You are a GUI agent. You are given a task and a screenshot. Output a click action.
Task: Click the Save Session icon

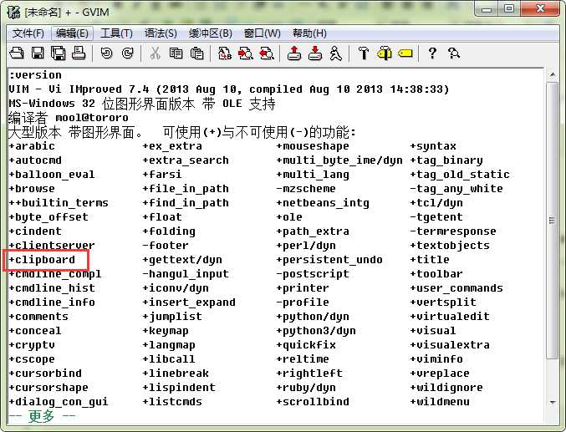click(x=315, y=53)
